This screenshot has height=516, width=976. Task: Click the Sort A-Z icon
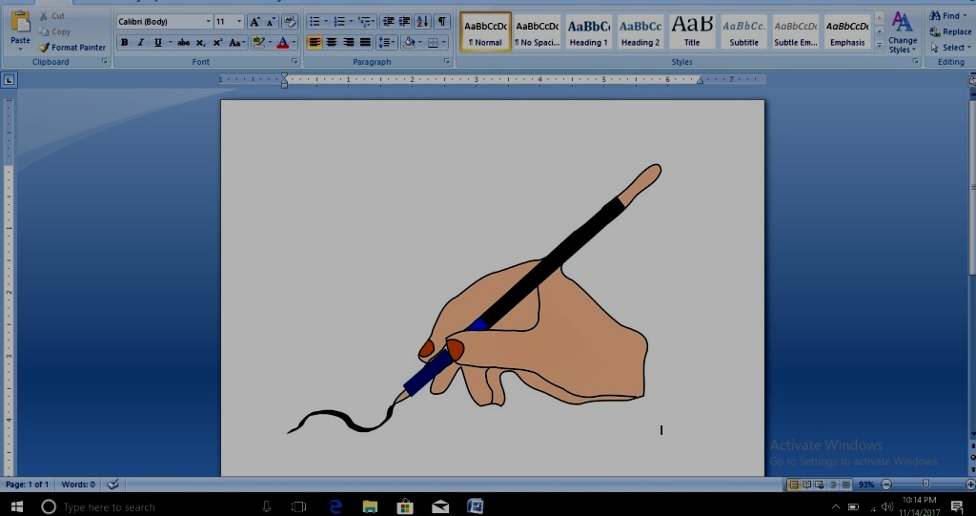coord(422,22)
